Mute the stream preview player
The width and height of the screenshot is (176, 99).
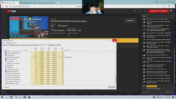[15, 37]
